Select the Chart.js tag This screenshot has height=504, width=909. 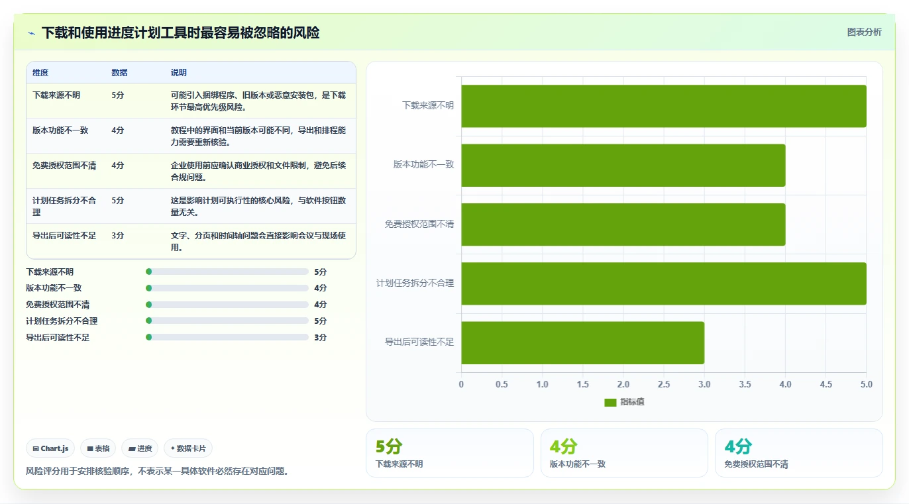tap(50, 448)
